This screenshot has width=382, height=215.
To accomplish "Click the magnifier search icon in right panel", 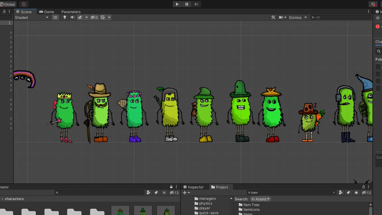I will click(x=378, y=51).
